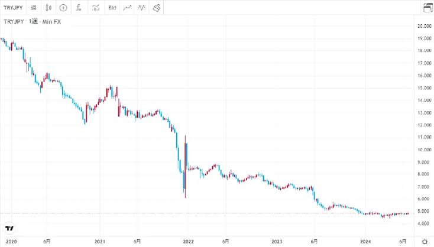Open the weekly timeframe interval selector
Viewport: 434px width, 247px height.
33,8
